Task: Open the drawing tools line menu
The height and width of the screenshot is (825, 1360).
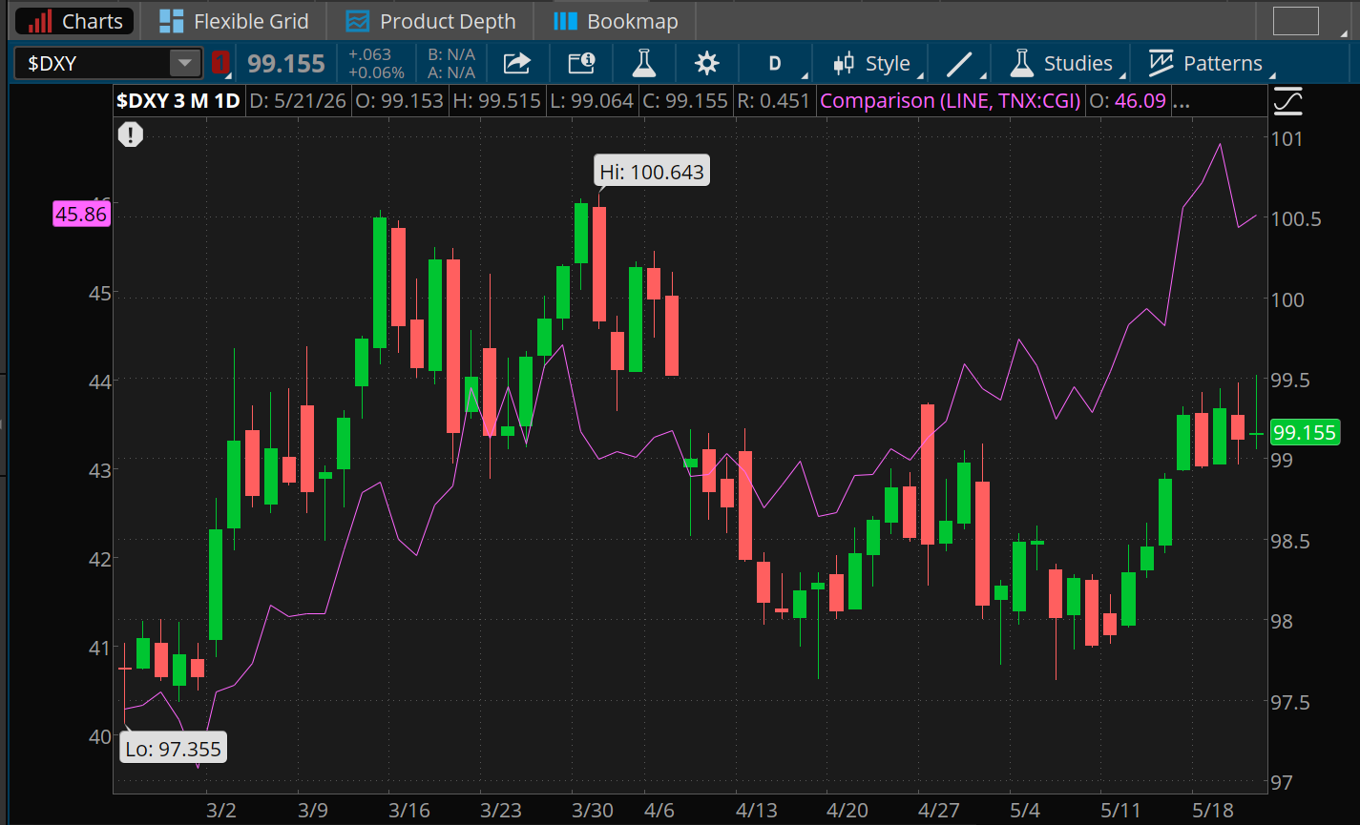Action: (x=960, y=64)
